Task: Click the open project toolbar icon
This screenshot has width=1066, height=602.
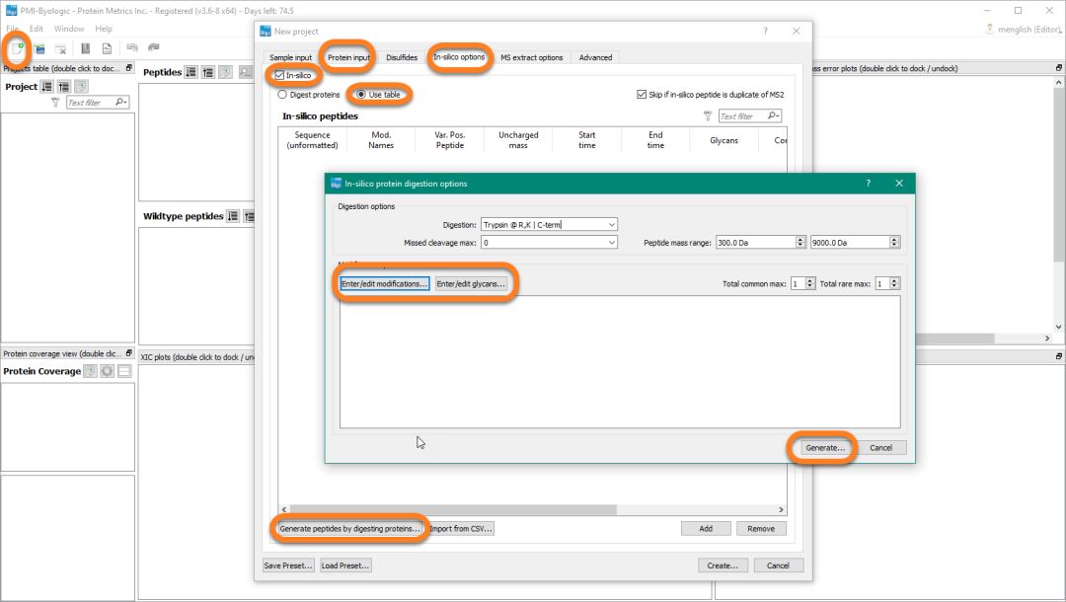Action: 39,48
